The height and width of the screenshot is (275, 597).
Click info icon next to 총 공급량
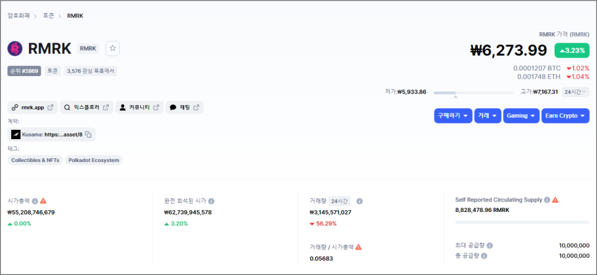[x=484, y=255]
